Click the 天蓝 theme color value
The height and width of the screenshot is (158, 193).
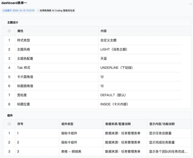pos(103,58)
